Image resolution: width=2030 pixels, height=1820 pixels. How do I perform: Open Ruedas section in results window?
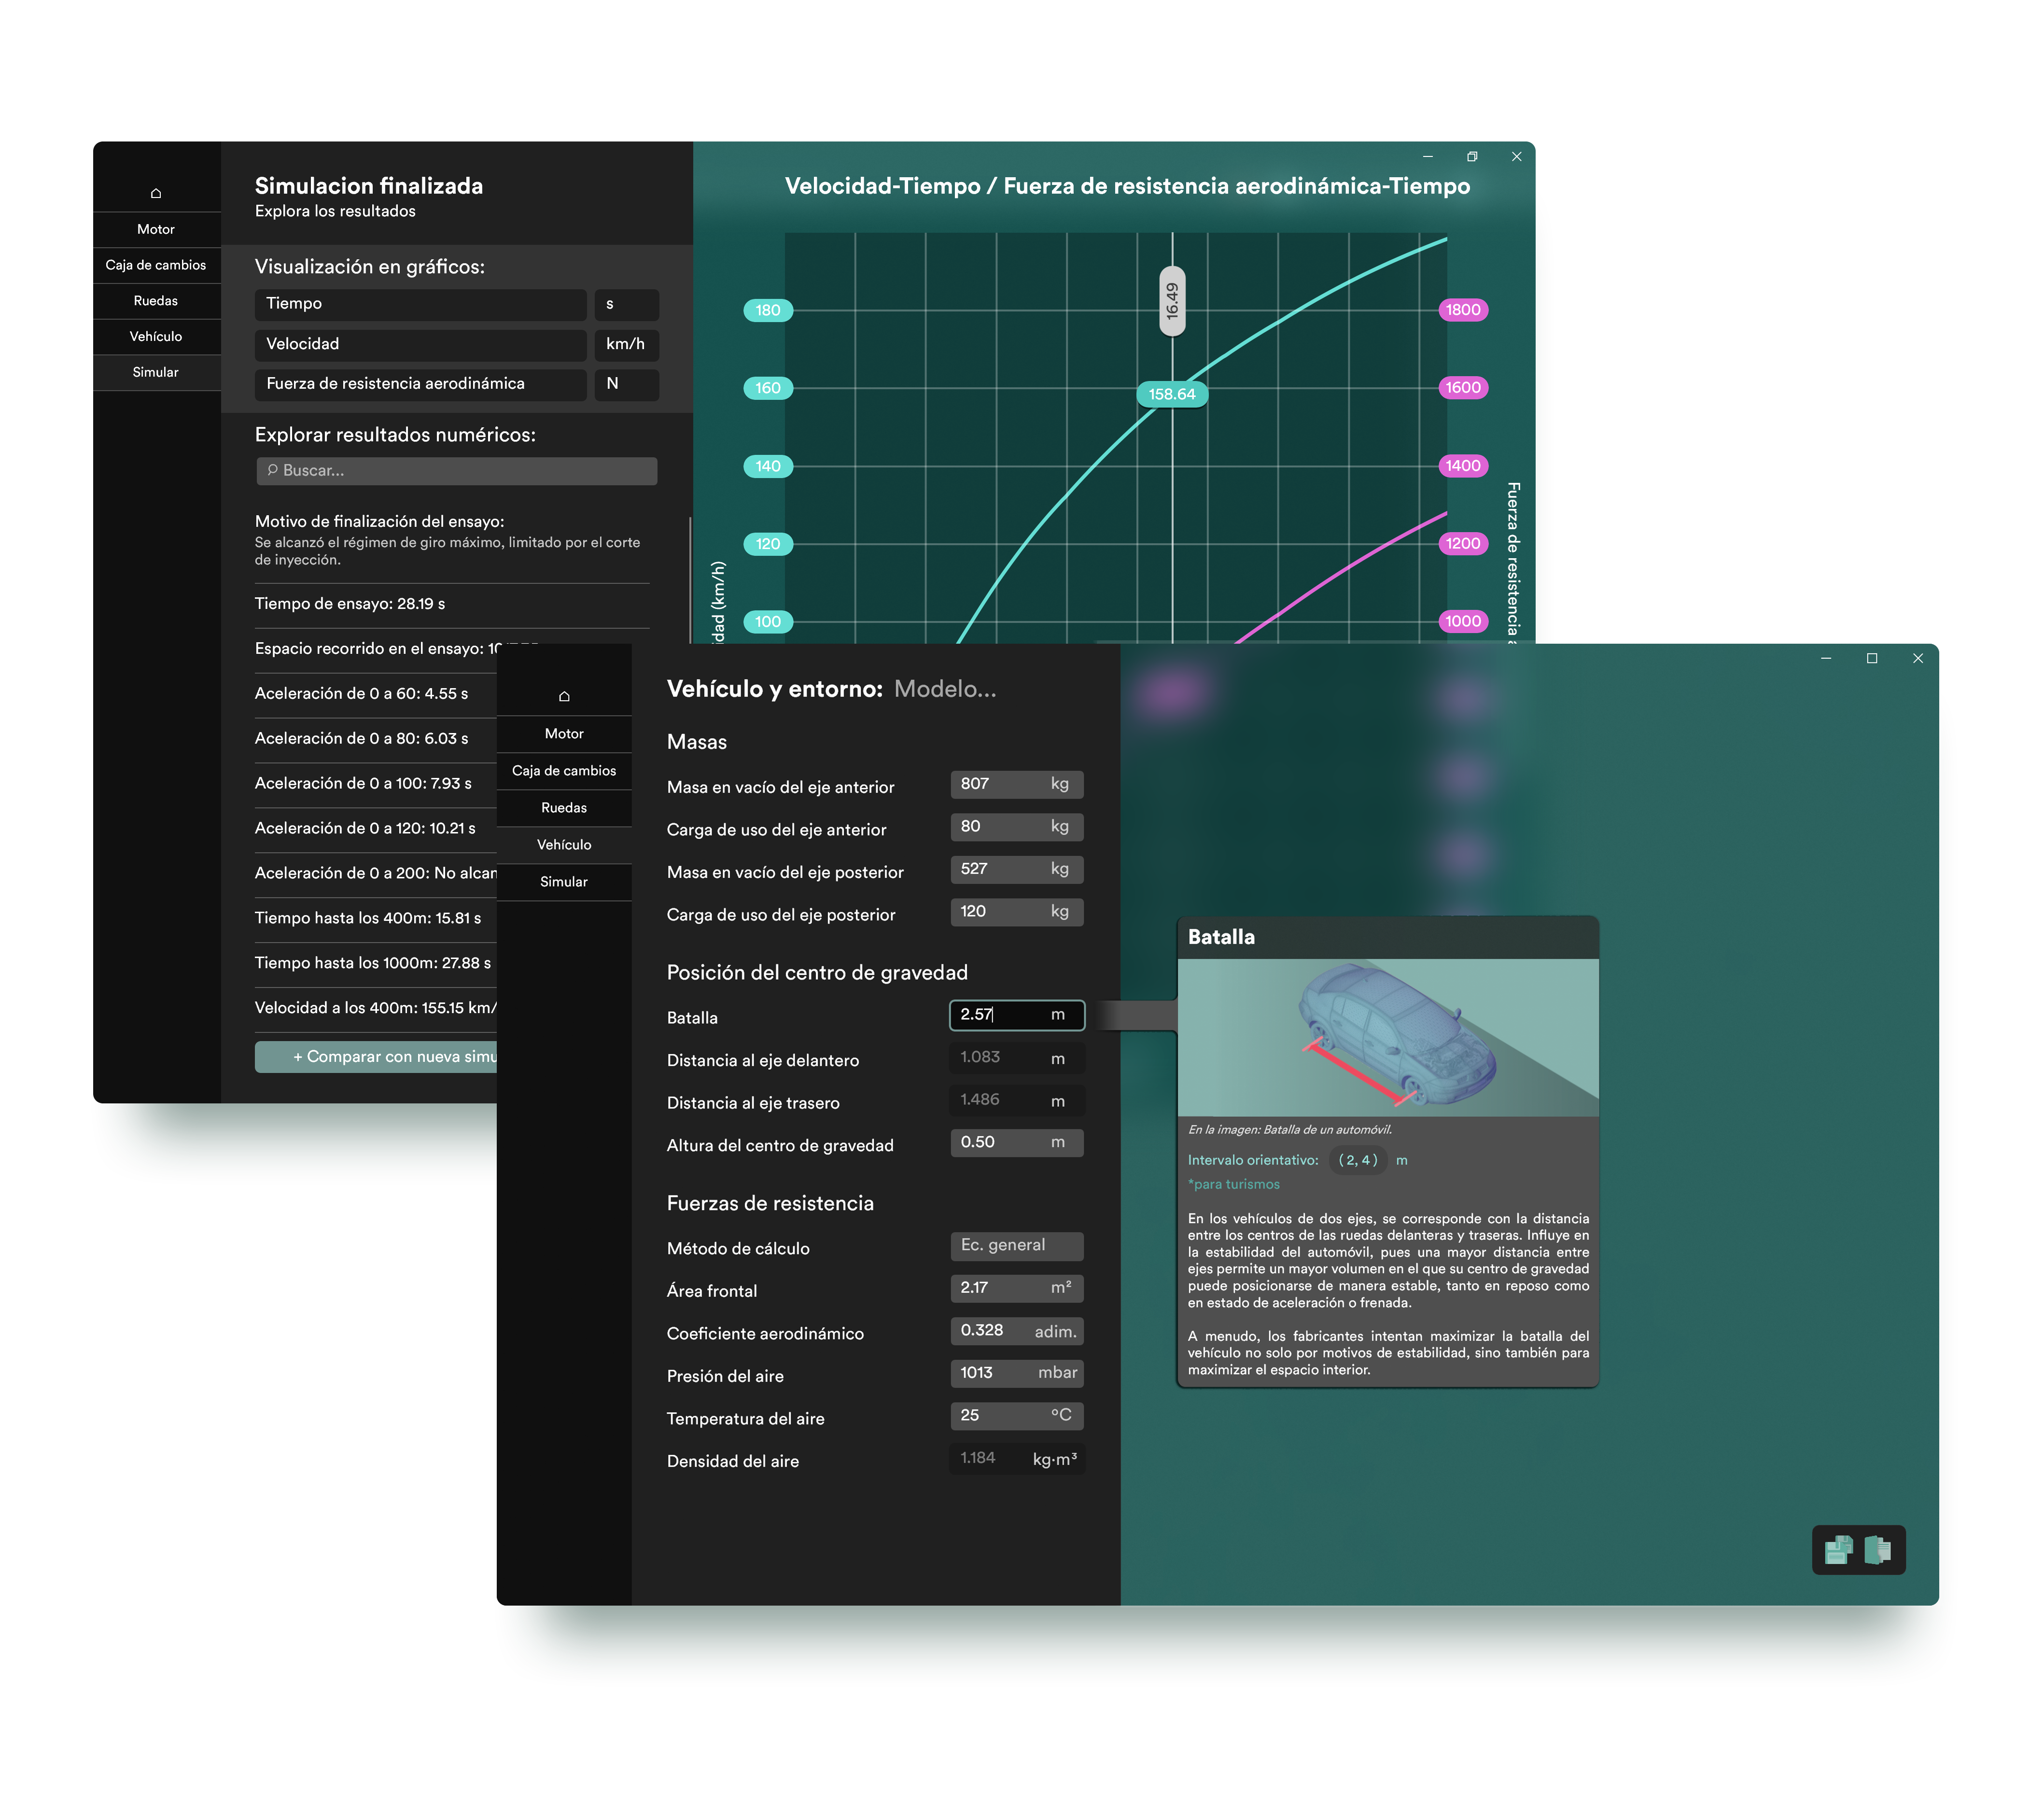156,301
